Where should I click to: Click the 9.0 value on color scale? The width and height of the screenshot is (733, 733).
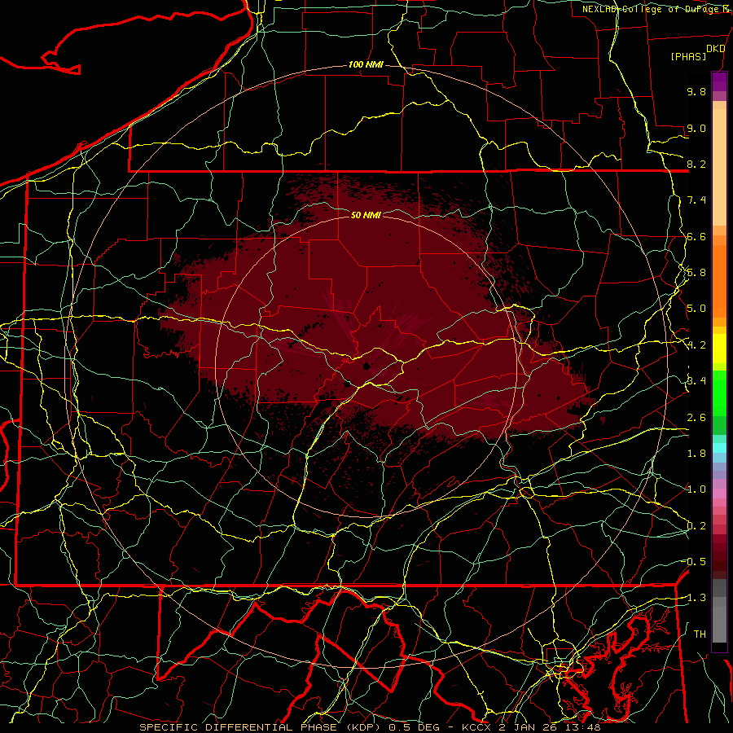pos(696,128)
